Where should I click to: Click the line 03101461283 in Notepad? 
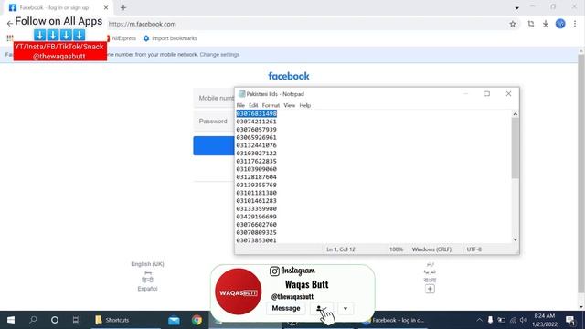256,201
